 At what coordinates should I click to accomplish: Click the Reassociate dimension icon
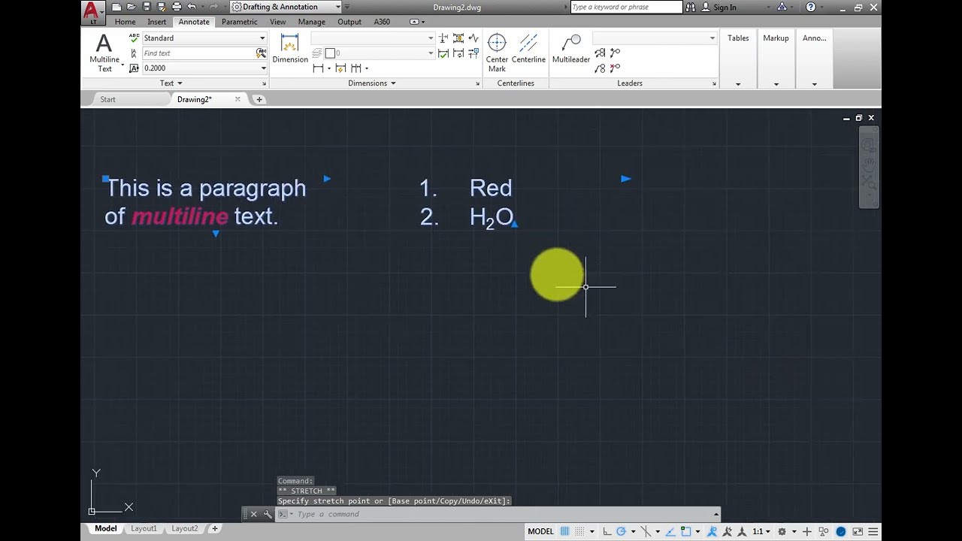tap(473, 53)
